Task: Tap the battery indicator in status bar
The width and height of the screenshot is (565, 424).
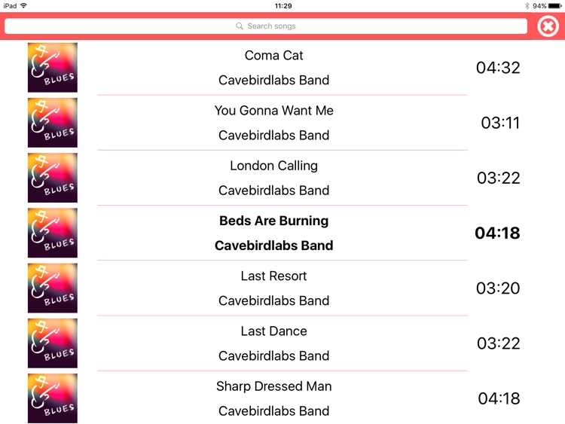Action: 555,6
